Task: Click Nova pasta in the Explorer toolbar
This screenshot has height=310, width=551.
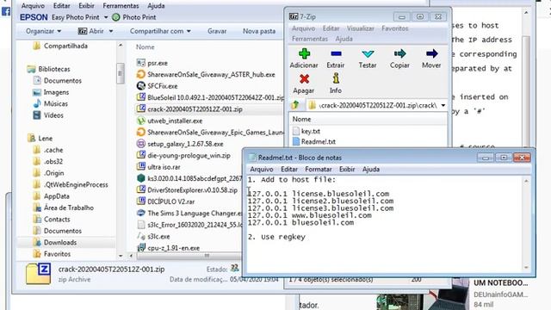Action: [259, 31]
